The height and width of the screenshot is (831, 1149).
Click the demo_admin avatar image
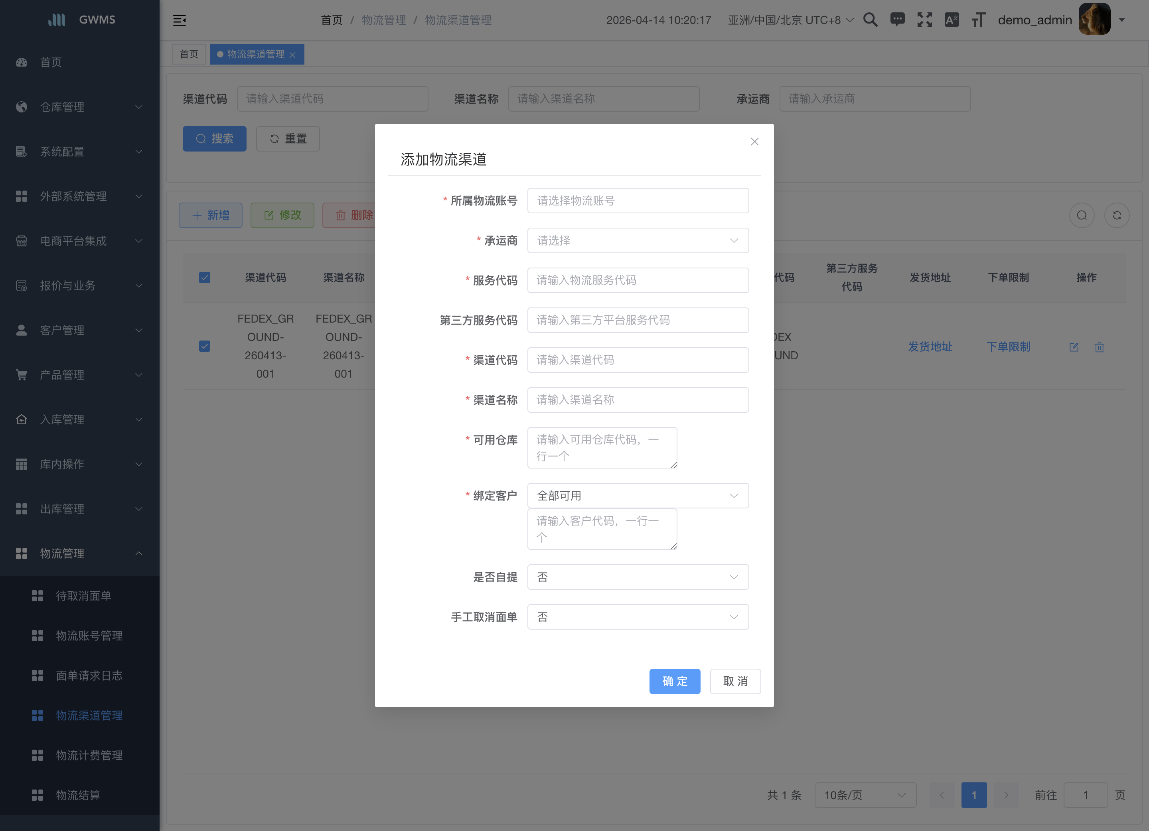[x=1094, y=19]
